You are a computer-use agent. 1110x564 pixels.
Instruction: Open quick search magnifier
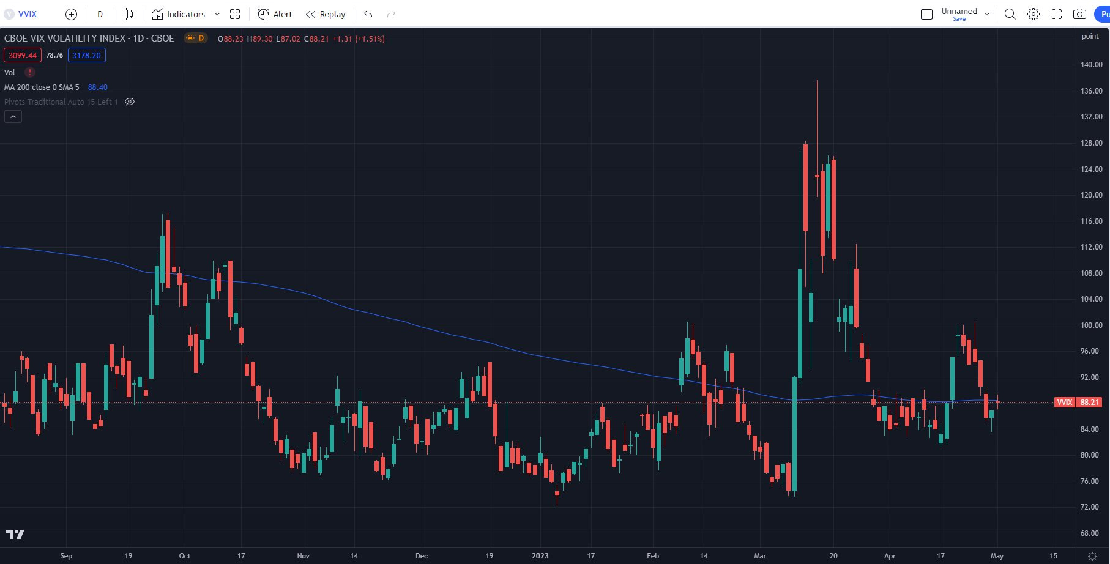[1010, 14]
